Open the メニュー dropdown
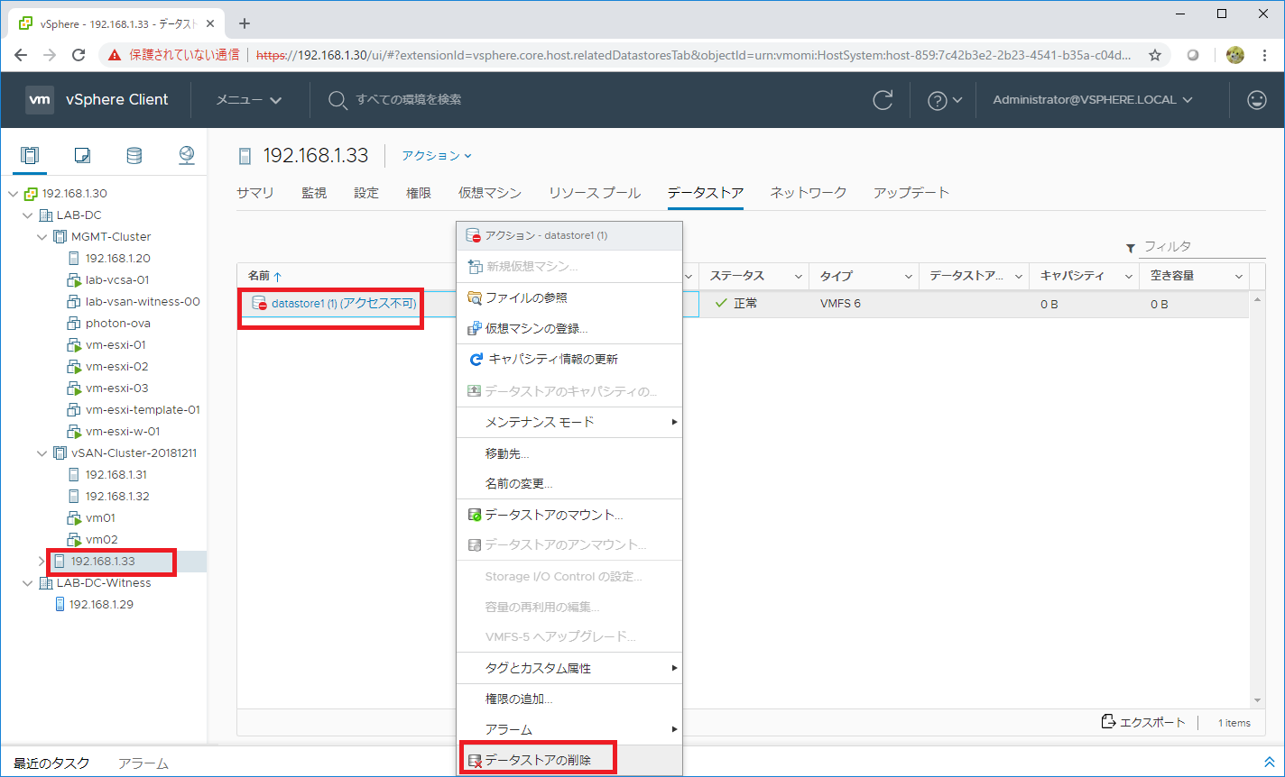The width and height of the screenshot is (1285, 777). tap(249, 100)
